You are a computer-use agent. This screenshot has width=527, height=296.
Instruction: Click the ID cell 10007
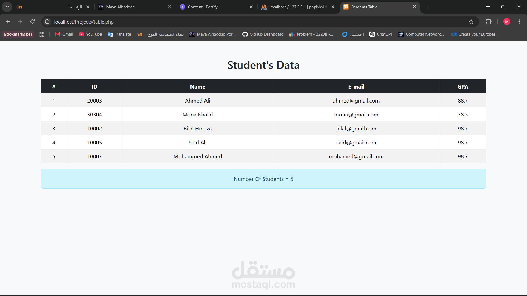click(94, 156)
